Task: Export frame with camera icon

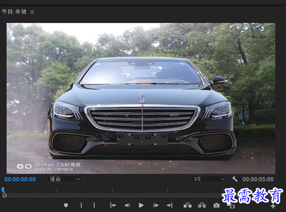Action: (x=216, y=205)
